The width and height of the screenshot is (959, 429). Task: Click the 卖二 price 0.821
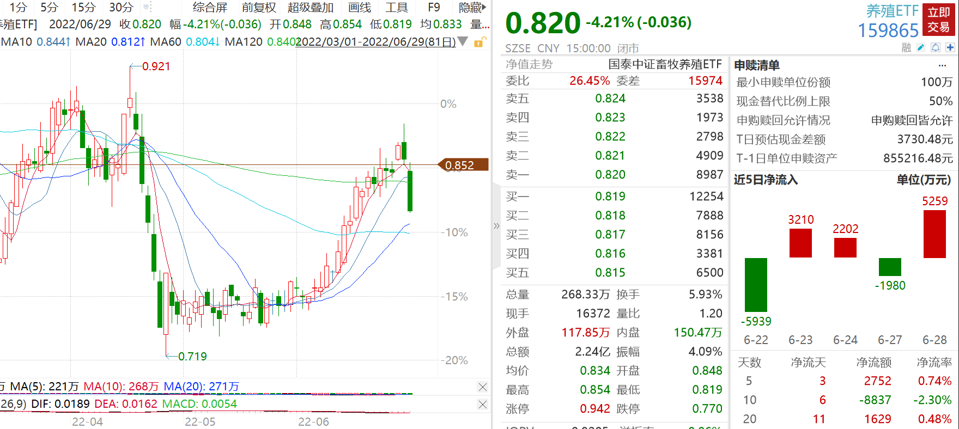pyautogui.click(x=610, y=156)
